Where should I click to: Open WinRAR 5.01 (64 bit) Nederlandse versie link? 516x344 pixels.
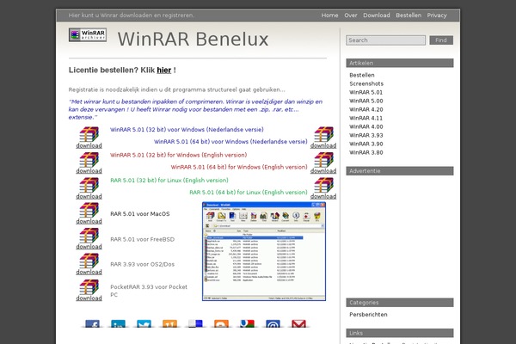click(x=230, y=142)
